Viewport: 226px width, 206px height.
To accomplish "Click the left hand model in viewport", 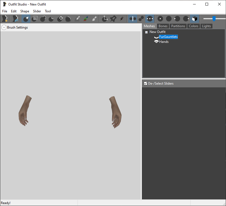I will pos(25,111).
